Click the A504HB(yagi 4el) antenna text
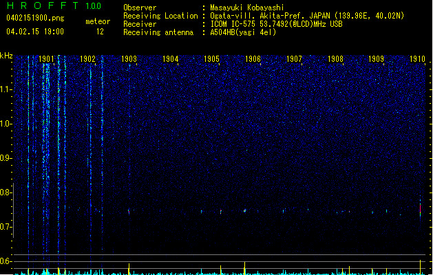Screen dimensions: 433x275 coord(243,32)
